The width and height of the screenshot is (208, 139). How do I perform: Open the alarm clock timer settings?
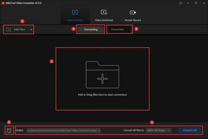[9, 130]
